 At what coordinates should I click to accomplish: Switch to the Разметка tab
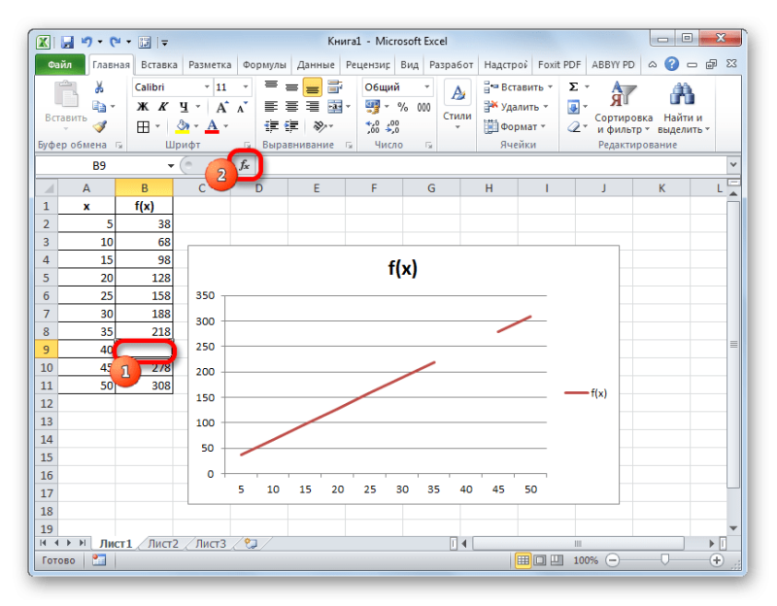coord(210,65)
